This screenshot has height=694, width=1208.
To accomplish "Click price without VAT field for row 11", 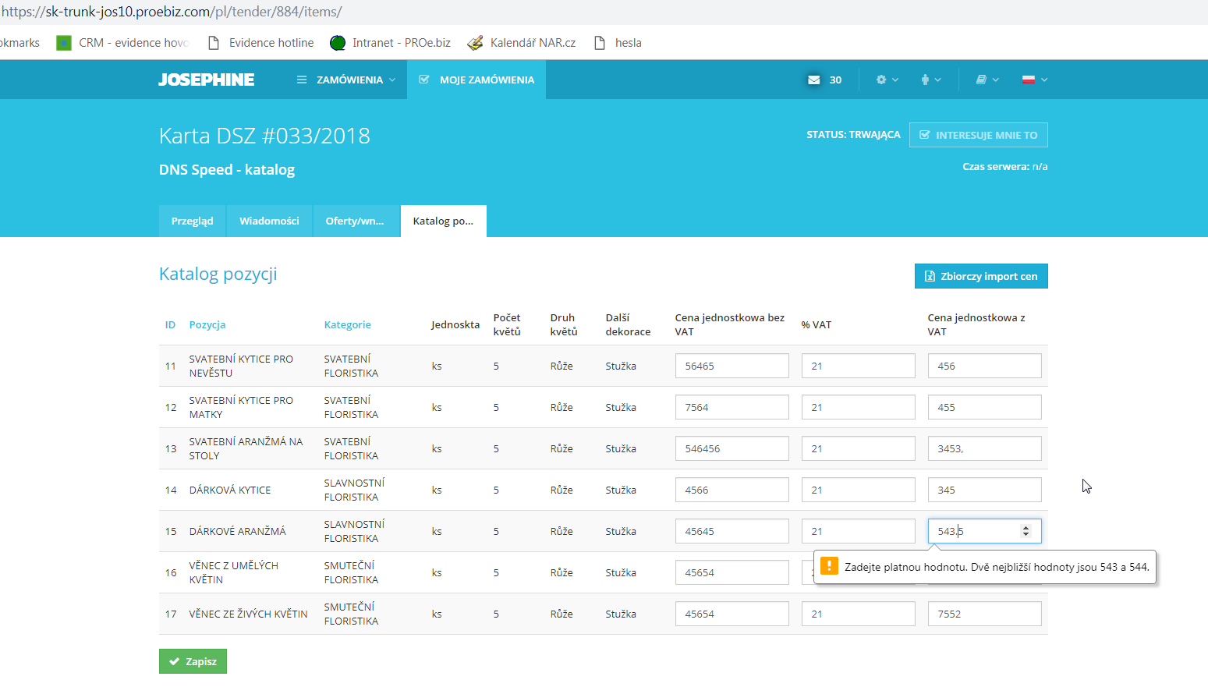I will (x=732, y=366).
